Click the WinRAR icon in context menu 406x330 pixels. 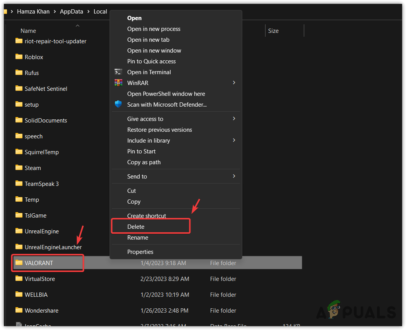coord(118,83)
